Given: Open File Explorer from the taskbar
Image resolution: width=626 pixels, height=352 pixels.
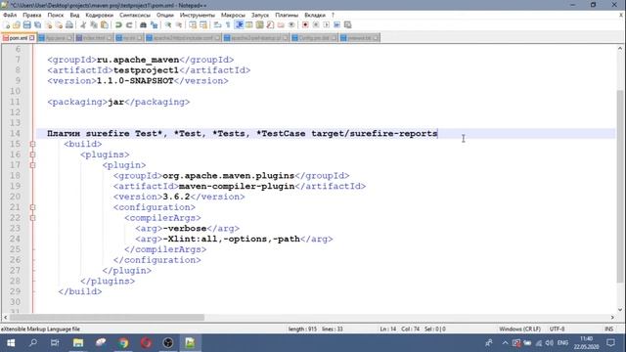Looking at the screenshot, I should pyautogui.click(x=78, y=343).
